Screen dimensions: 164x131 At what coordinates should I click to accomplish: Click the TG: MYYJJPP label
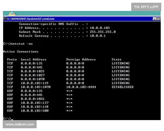coord(147,6)
